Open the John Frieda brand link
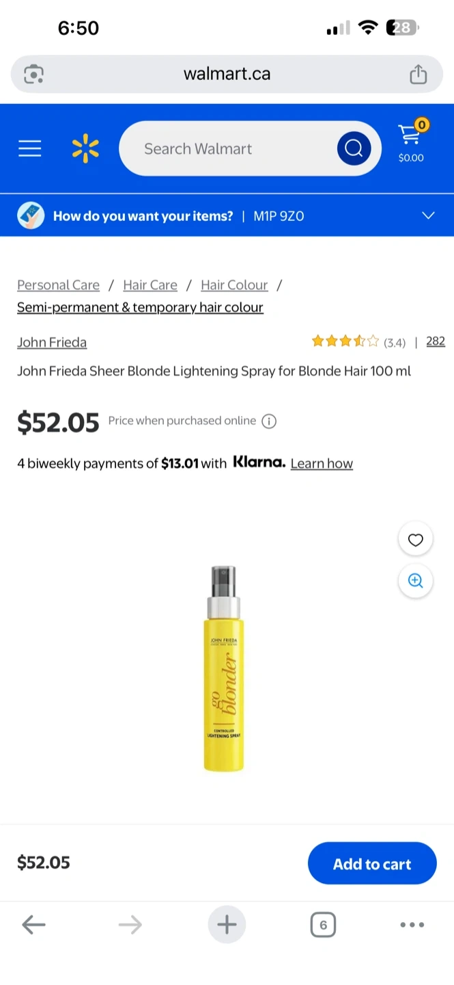 [x=52, y=342]
